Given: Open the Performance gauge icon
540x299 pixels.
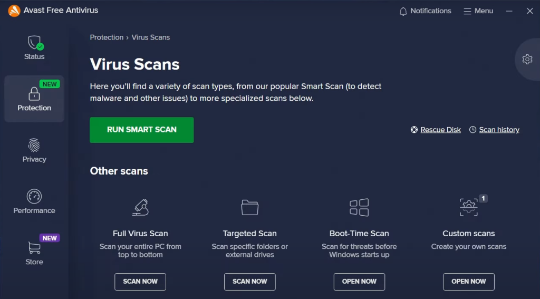Looking at the screenshot, I should point(34,196).
